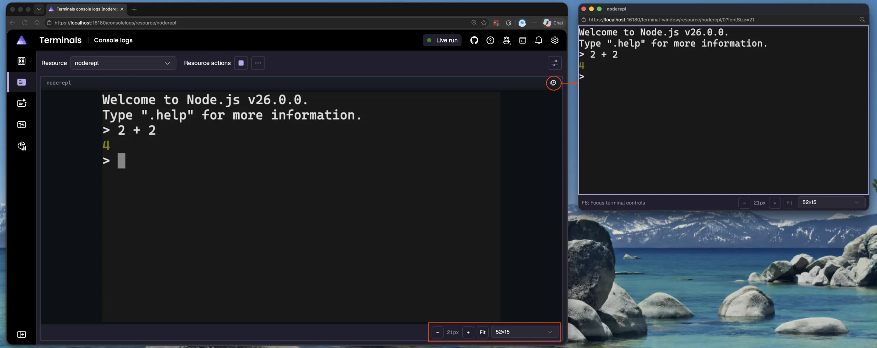Screen dimensions: 877x348
Task: Stop the noderepl resource
Action: [241, 63]
